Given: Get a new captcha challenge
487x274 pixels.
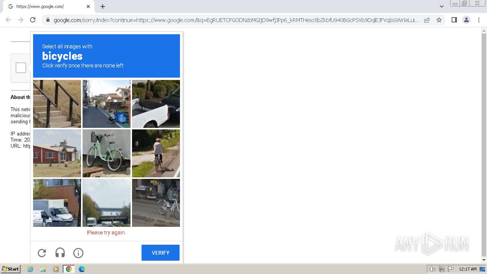Looking at the screenshot, I should pos(42,253).
